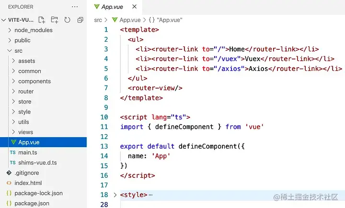This screenshot has width=345, height=208.
Task: Click the New File icon in Explorer header
Action: (x=42, y=20)
